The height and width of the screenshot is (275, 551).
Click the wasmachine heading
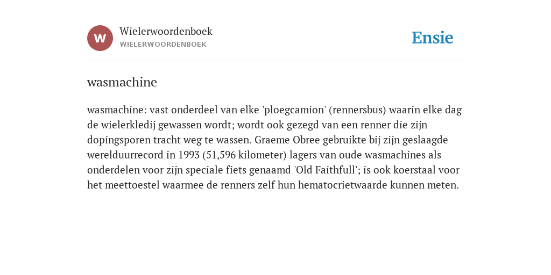point(122,82)
